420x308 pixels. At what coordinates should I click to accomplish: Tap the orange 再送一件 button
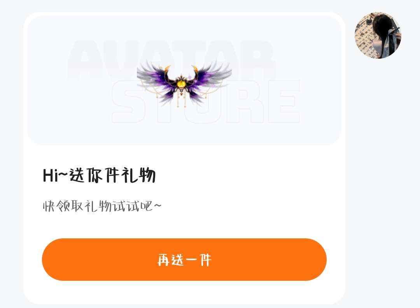(184, 259)
